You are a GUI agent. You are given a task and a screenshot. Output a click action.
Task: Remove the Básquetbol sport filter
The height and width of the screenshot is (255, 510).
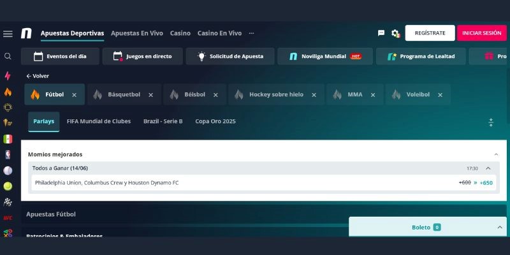point(150,95)
